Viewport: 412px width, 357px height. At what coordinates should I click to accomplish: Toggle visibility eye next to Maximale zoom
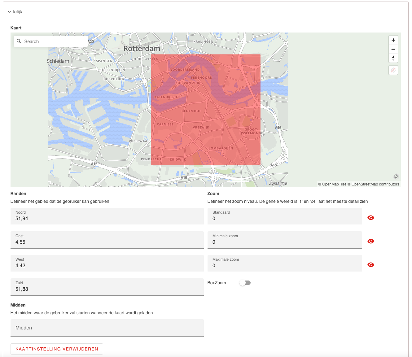coord(371,265)
